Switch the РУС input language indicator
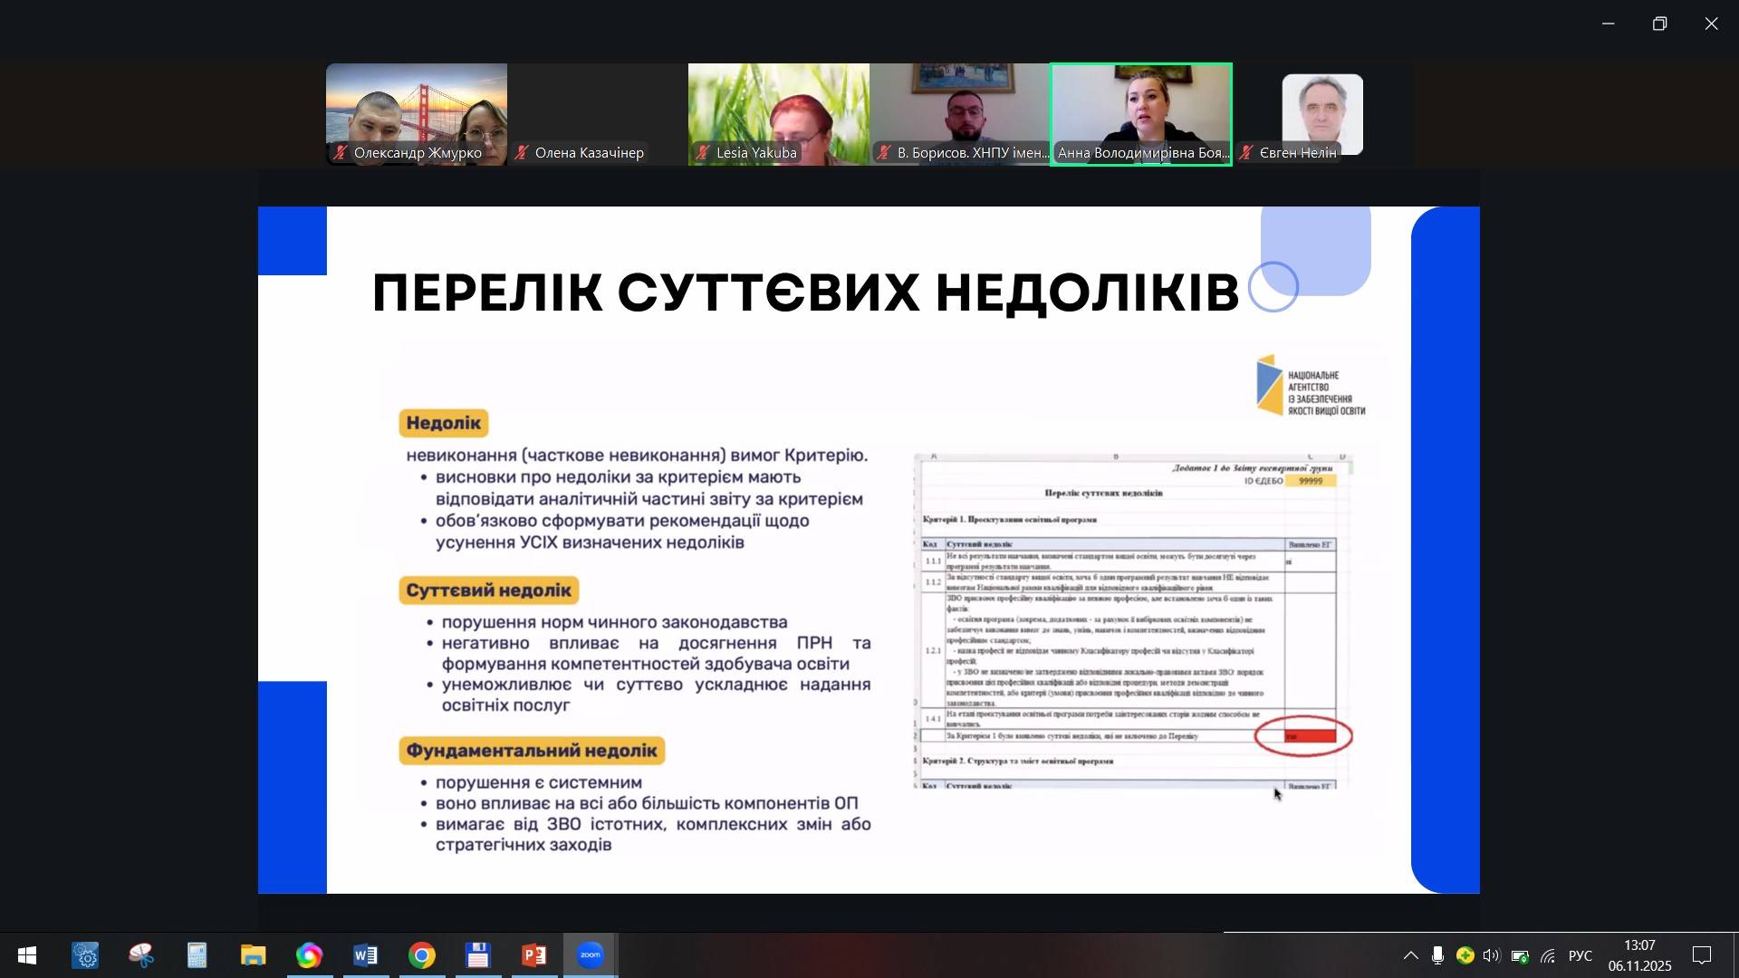 click(1580, 956)
